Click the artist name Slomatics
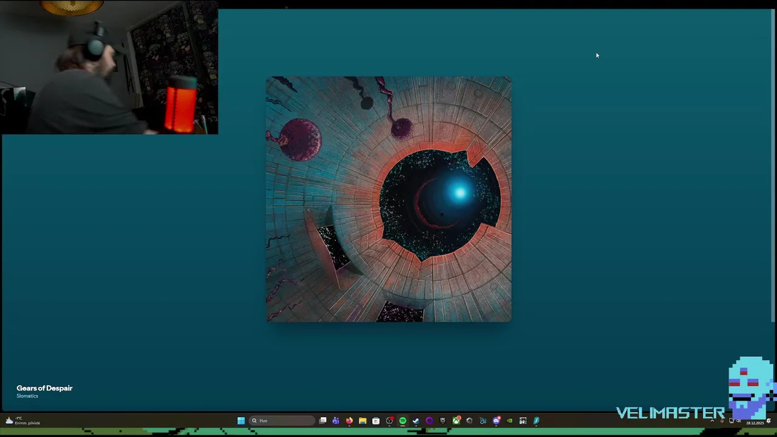 tap(27, 396)
